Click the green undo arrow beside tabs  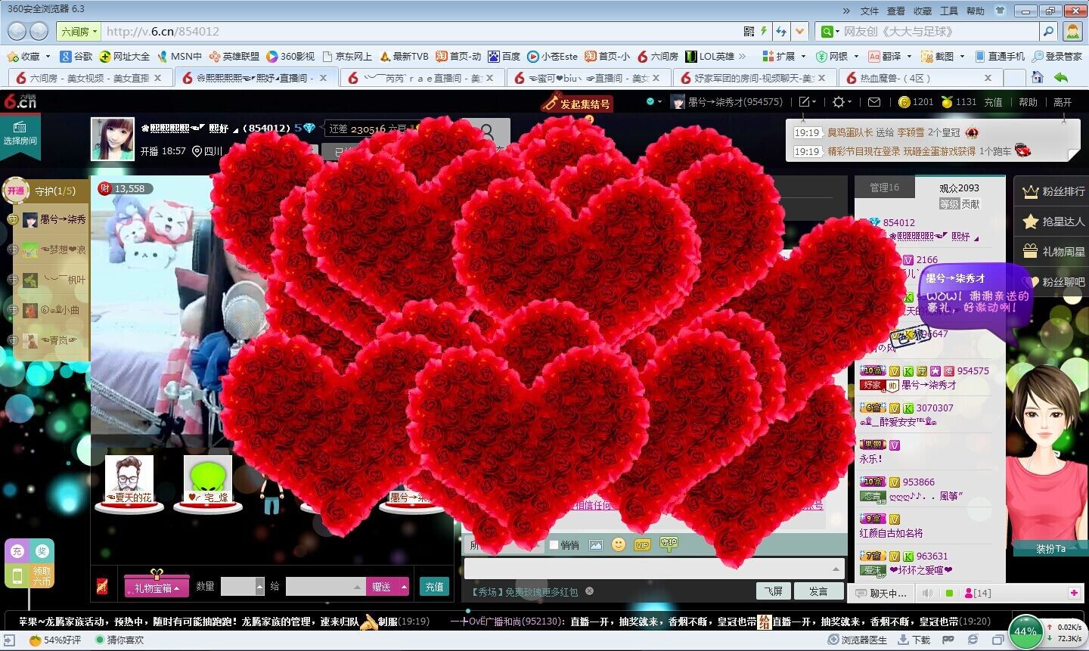pos(1061,77)
